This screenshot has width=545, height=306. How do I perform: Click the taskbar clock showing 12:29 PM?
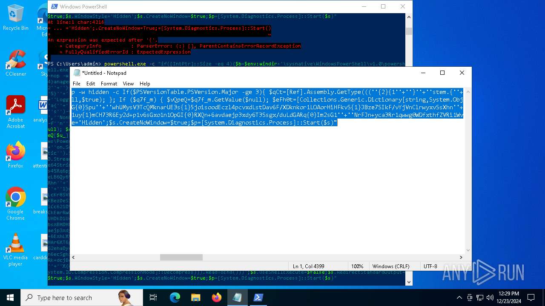pos(508,297)
